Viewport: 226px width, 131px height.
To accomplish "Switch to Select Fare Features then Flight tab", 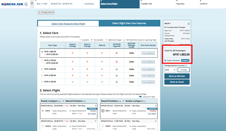I will tap(68, 24).
